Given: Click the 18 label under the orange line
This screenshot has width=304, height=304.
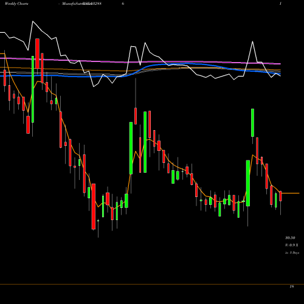Looking at the screenshot, I should pos(292,287).
